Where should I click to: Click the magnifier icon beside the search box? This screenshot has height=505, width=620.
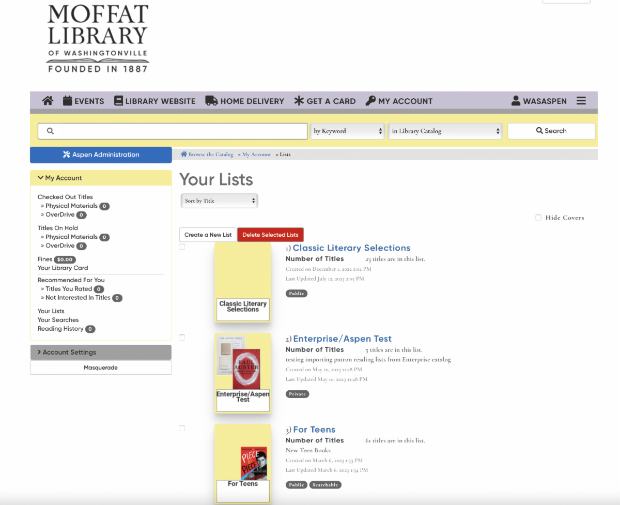coord(50,131)
